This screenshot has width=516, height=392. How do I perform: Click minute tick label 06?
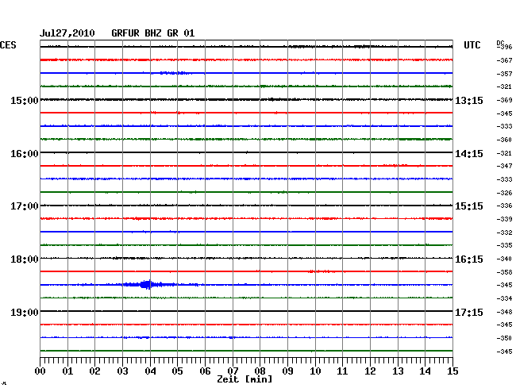click(205, 371)
